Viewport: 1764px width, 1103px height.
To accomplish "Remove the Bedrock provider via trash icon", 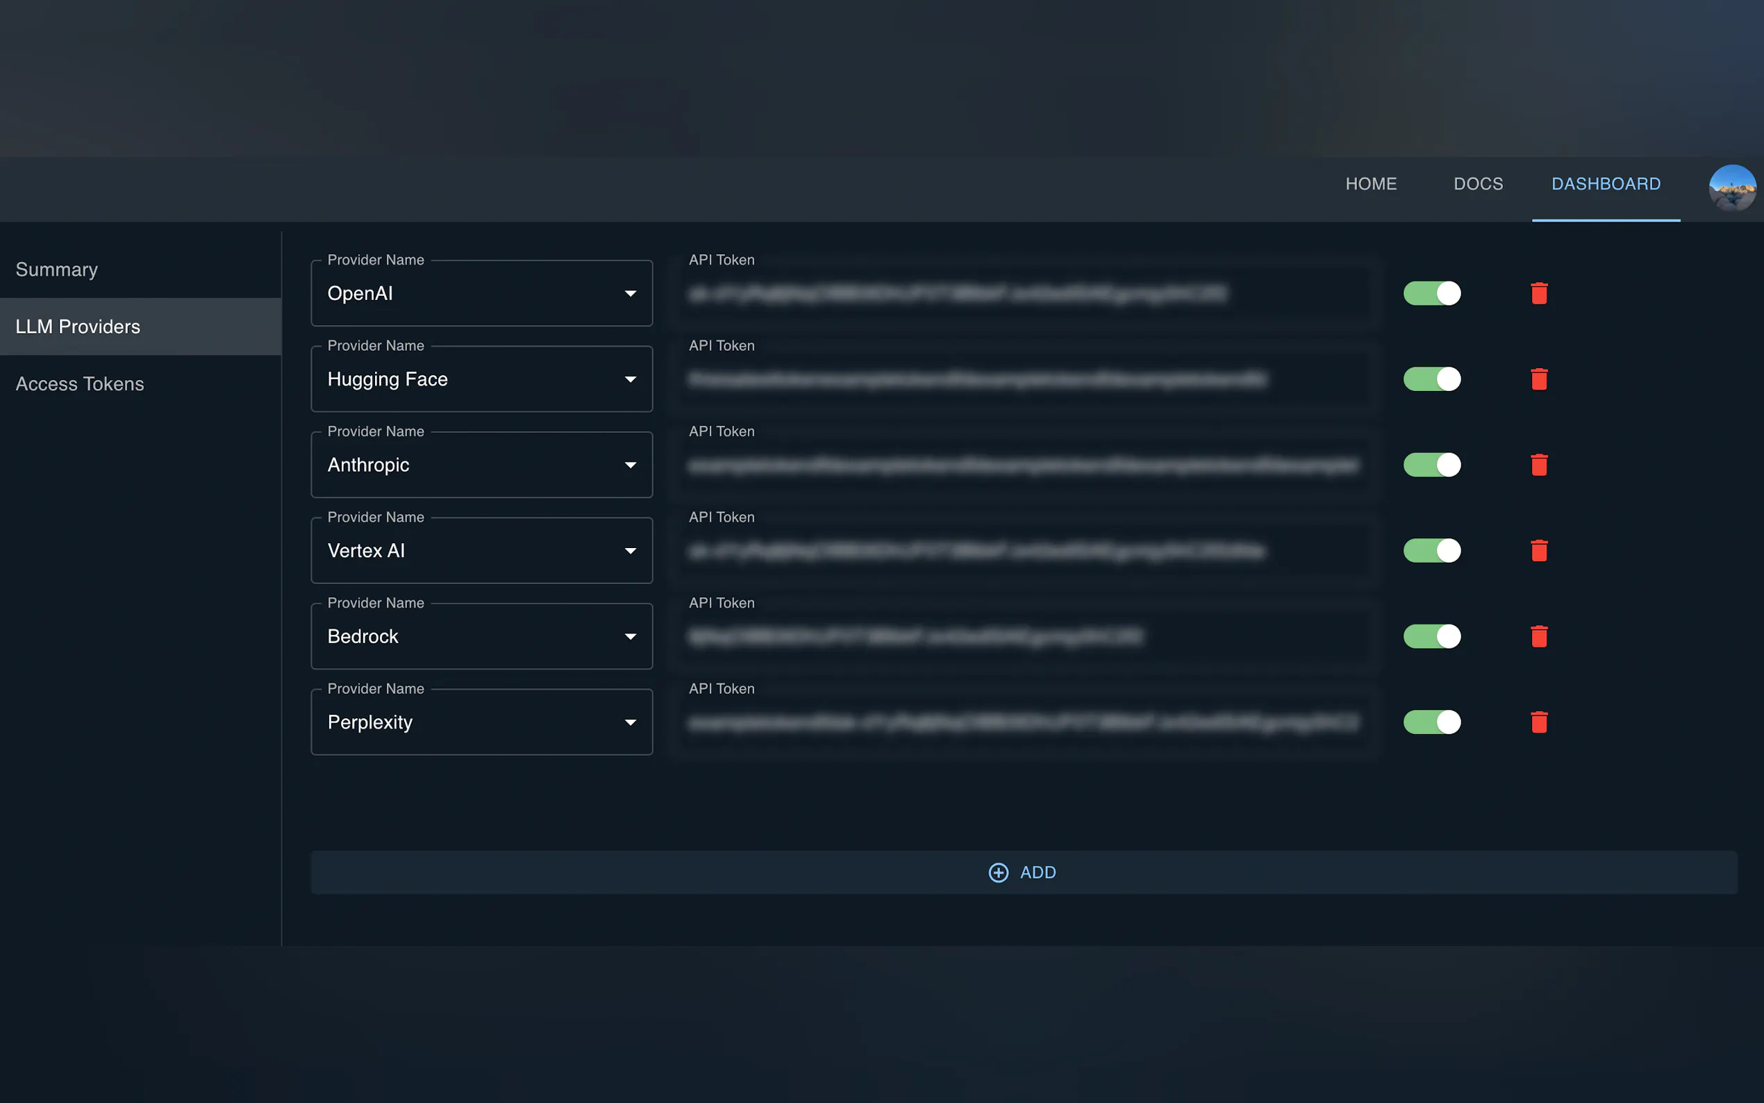I will 1539,636.
